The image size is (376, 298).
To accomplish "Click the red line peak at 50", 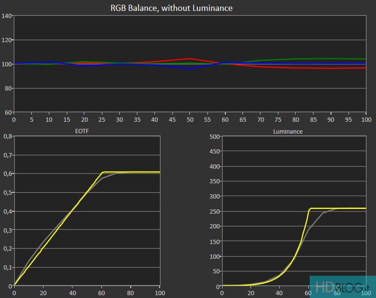I will (190, 59).
